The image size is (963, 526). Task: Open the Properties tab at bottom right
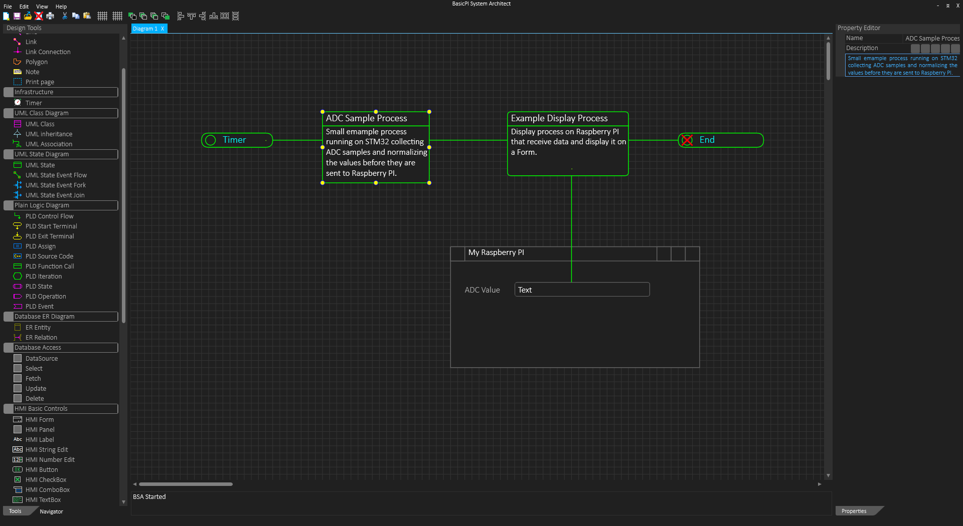click(x=854, y=511)
